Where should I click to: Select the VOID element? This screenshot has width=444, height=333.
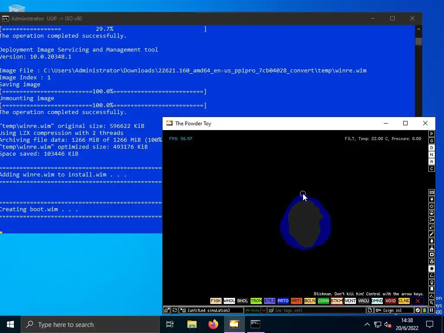tap(391, 301)
